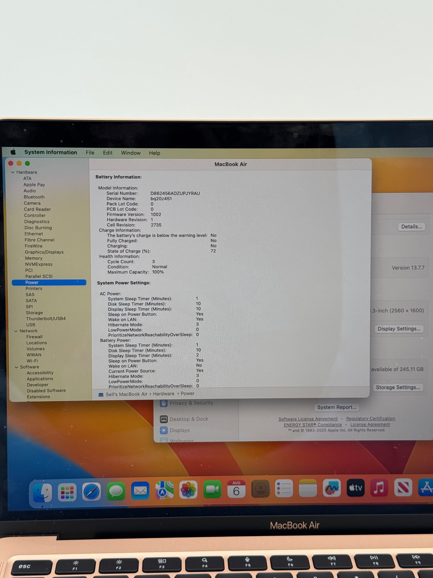Screen dimensions: 433x578
Task: Open Freeform app in Dock
Action: (x=332, y=488)
